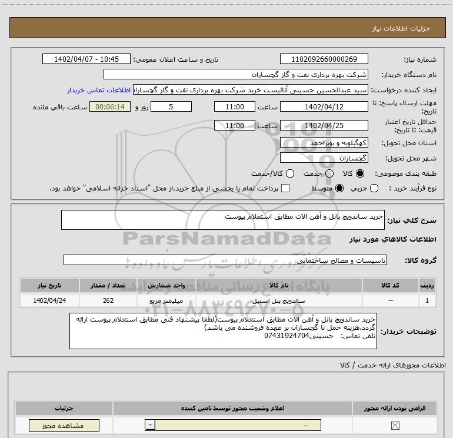
Task: Click the province field کهگیلویه و بویراحمد
Action: point(324,143)
